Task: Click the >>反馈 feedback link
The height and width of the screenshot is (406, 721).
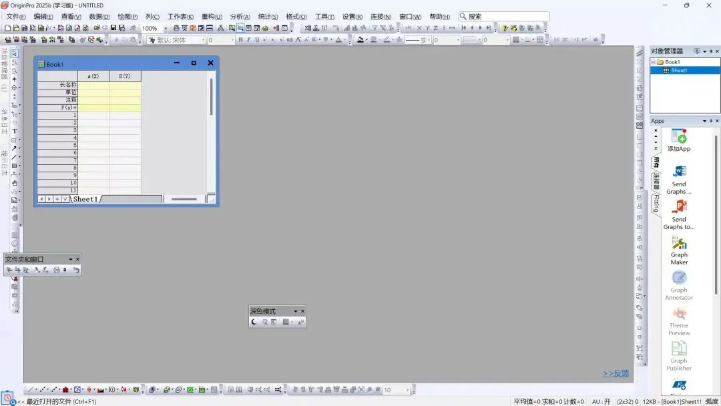Action: [x=616, y=373]
